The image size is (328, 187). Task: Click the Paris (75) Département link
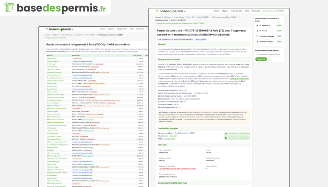pos(173,136)
